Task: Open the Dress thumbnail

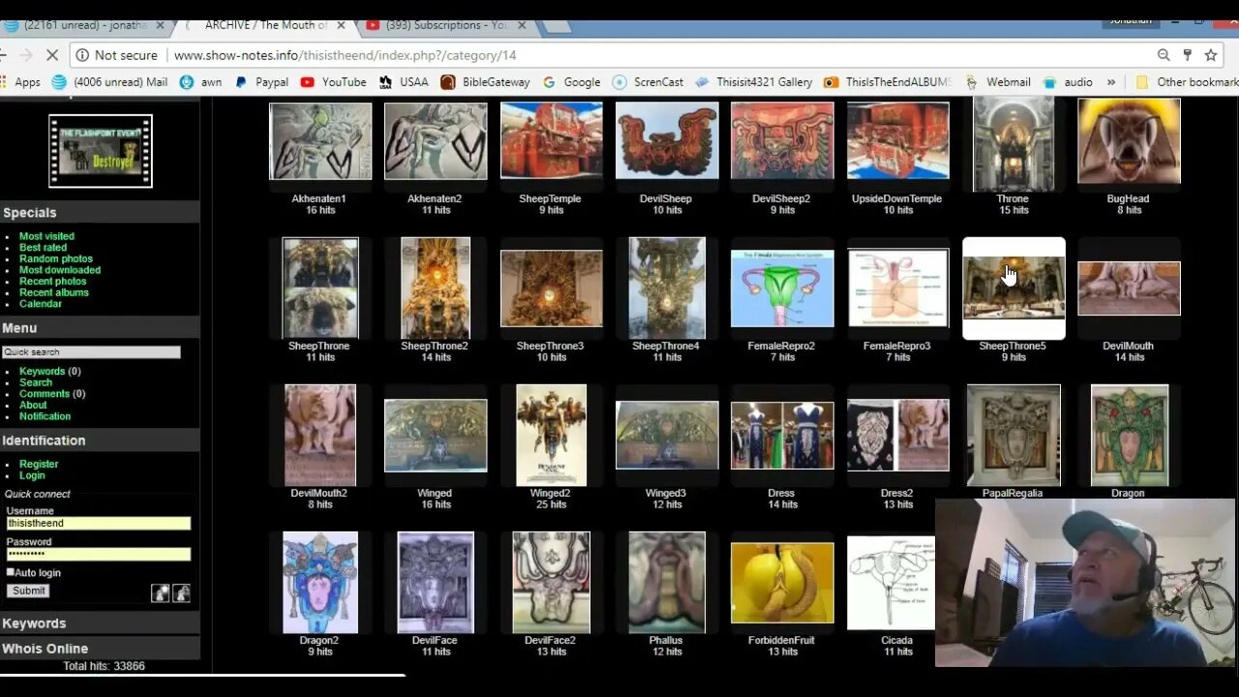Action: pyautogui.click(x=782, y=436)
